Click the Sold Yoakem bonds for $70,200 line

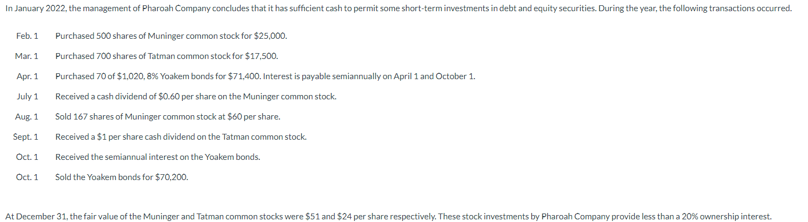click(122, 177)
